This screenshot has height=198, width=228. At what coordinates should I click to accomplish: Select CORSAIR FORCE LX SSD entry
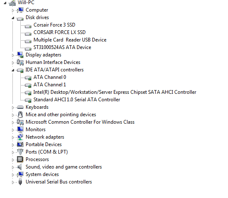60,32
